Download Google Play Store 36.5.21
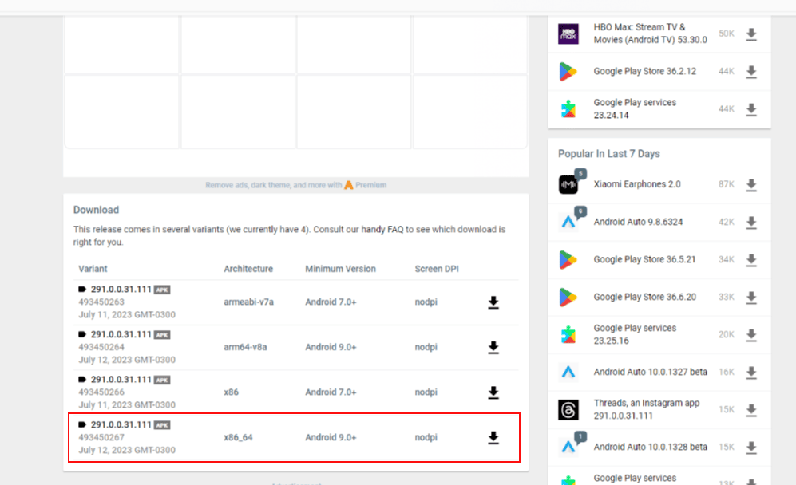Viewport: 796px width, 485px height. click(750, 260)
